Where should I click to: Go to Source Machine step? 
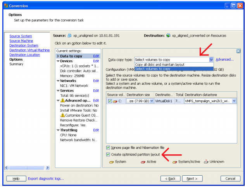pos(21,41)
